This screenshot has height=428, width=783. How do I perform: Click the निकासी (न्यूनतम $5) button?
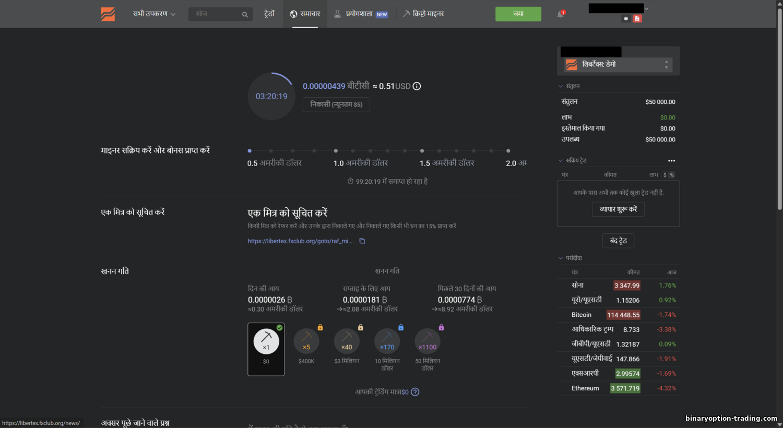coord(336,104)
